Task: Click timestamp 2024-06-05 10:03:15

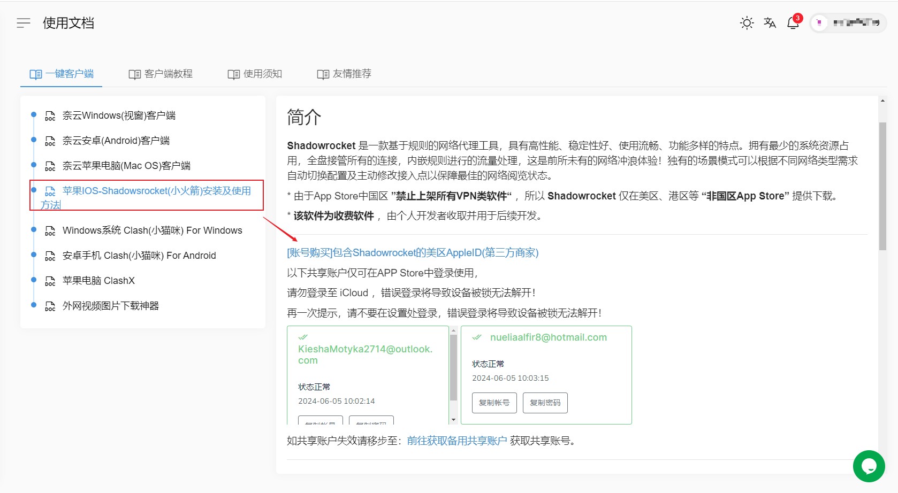Action: click(x=511, y=378)
